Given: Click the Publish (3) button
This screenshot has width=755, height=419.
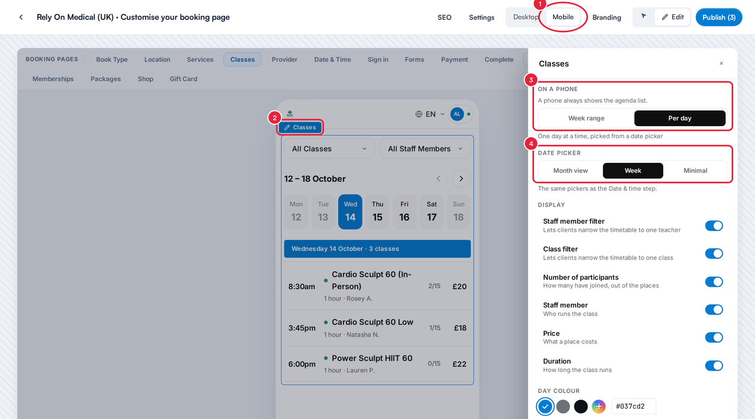Looking at the screenshot, I should tap(719, 17).
